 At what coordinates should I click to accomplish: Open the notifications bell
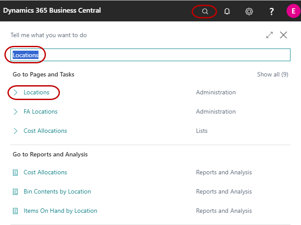(x=227, y=11)
